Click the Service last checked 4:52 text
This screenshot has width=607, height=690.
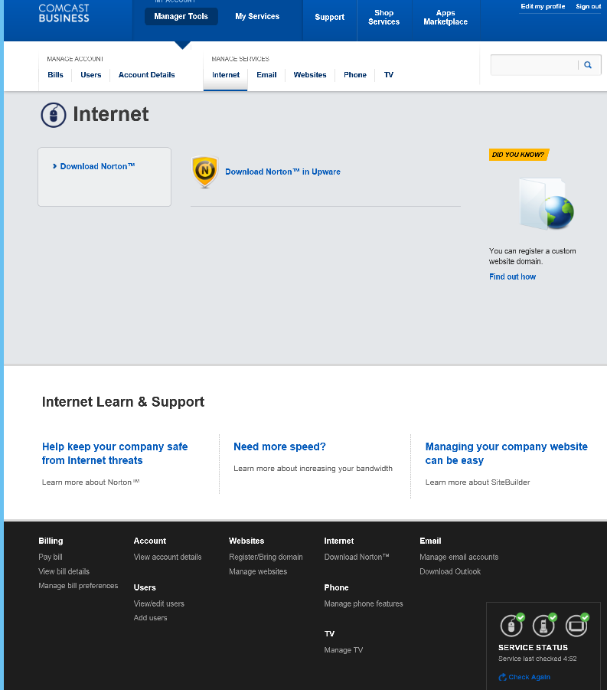point(537,659)
